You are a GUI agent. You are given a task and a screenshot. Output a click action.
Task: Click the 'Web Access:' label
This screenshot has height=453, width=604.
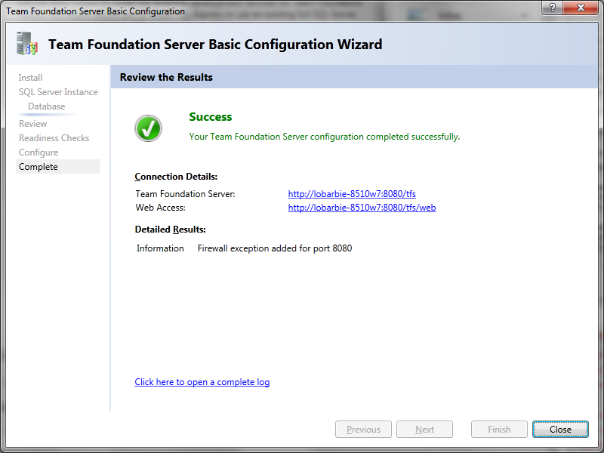[160, 208]
